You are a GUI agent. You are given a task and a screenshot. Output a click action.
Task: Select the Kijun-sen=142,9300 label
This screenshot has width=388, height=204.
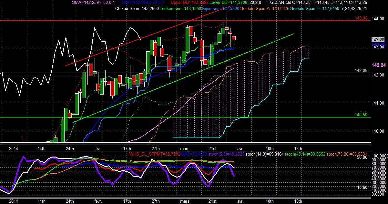point(220,8)
